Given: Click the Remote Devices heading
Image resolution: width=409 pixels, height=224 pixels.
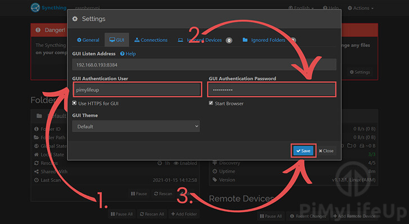Looking at the screenshot, I should click(x=242, y=199).
